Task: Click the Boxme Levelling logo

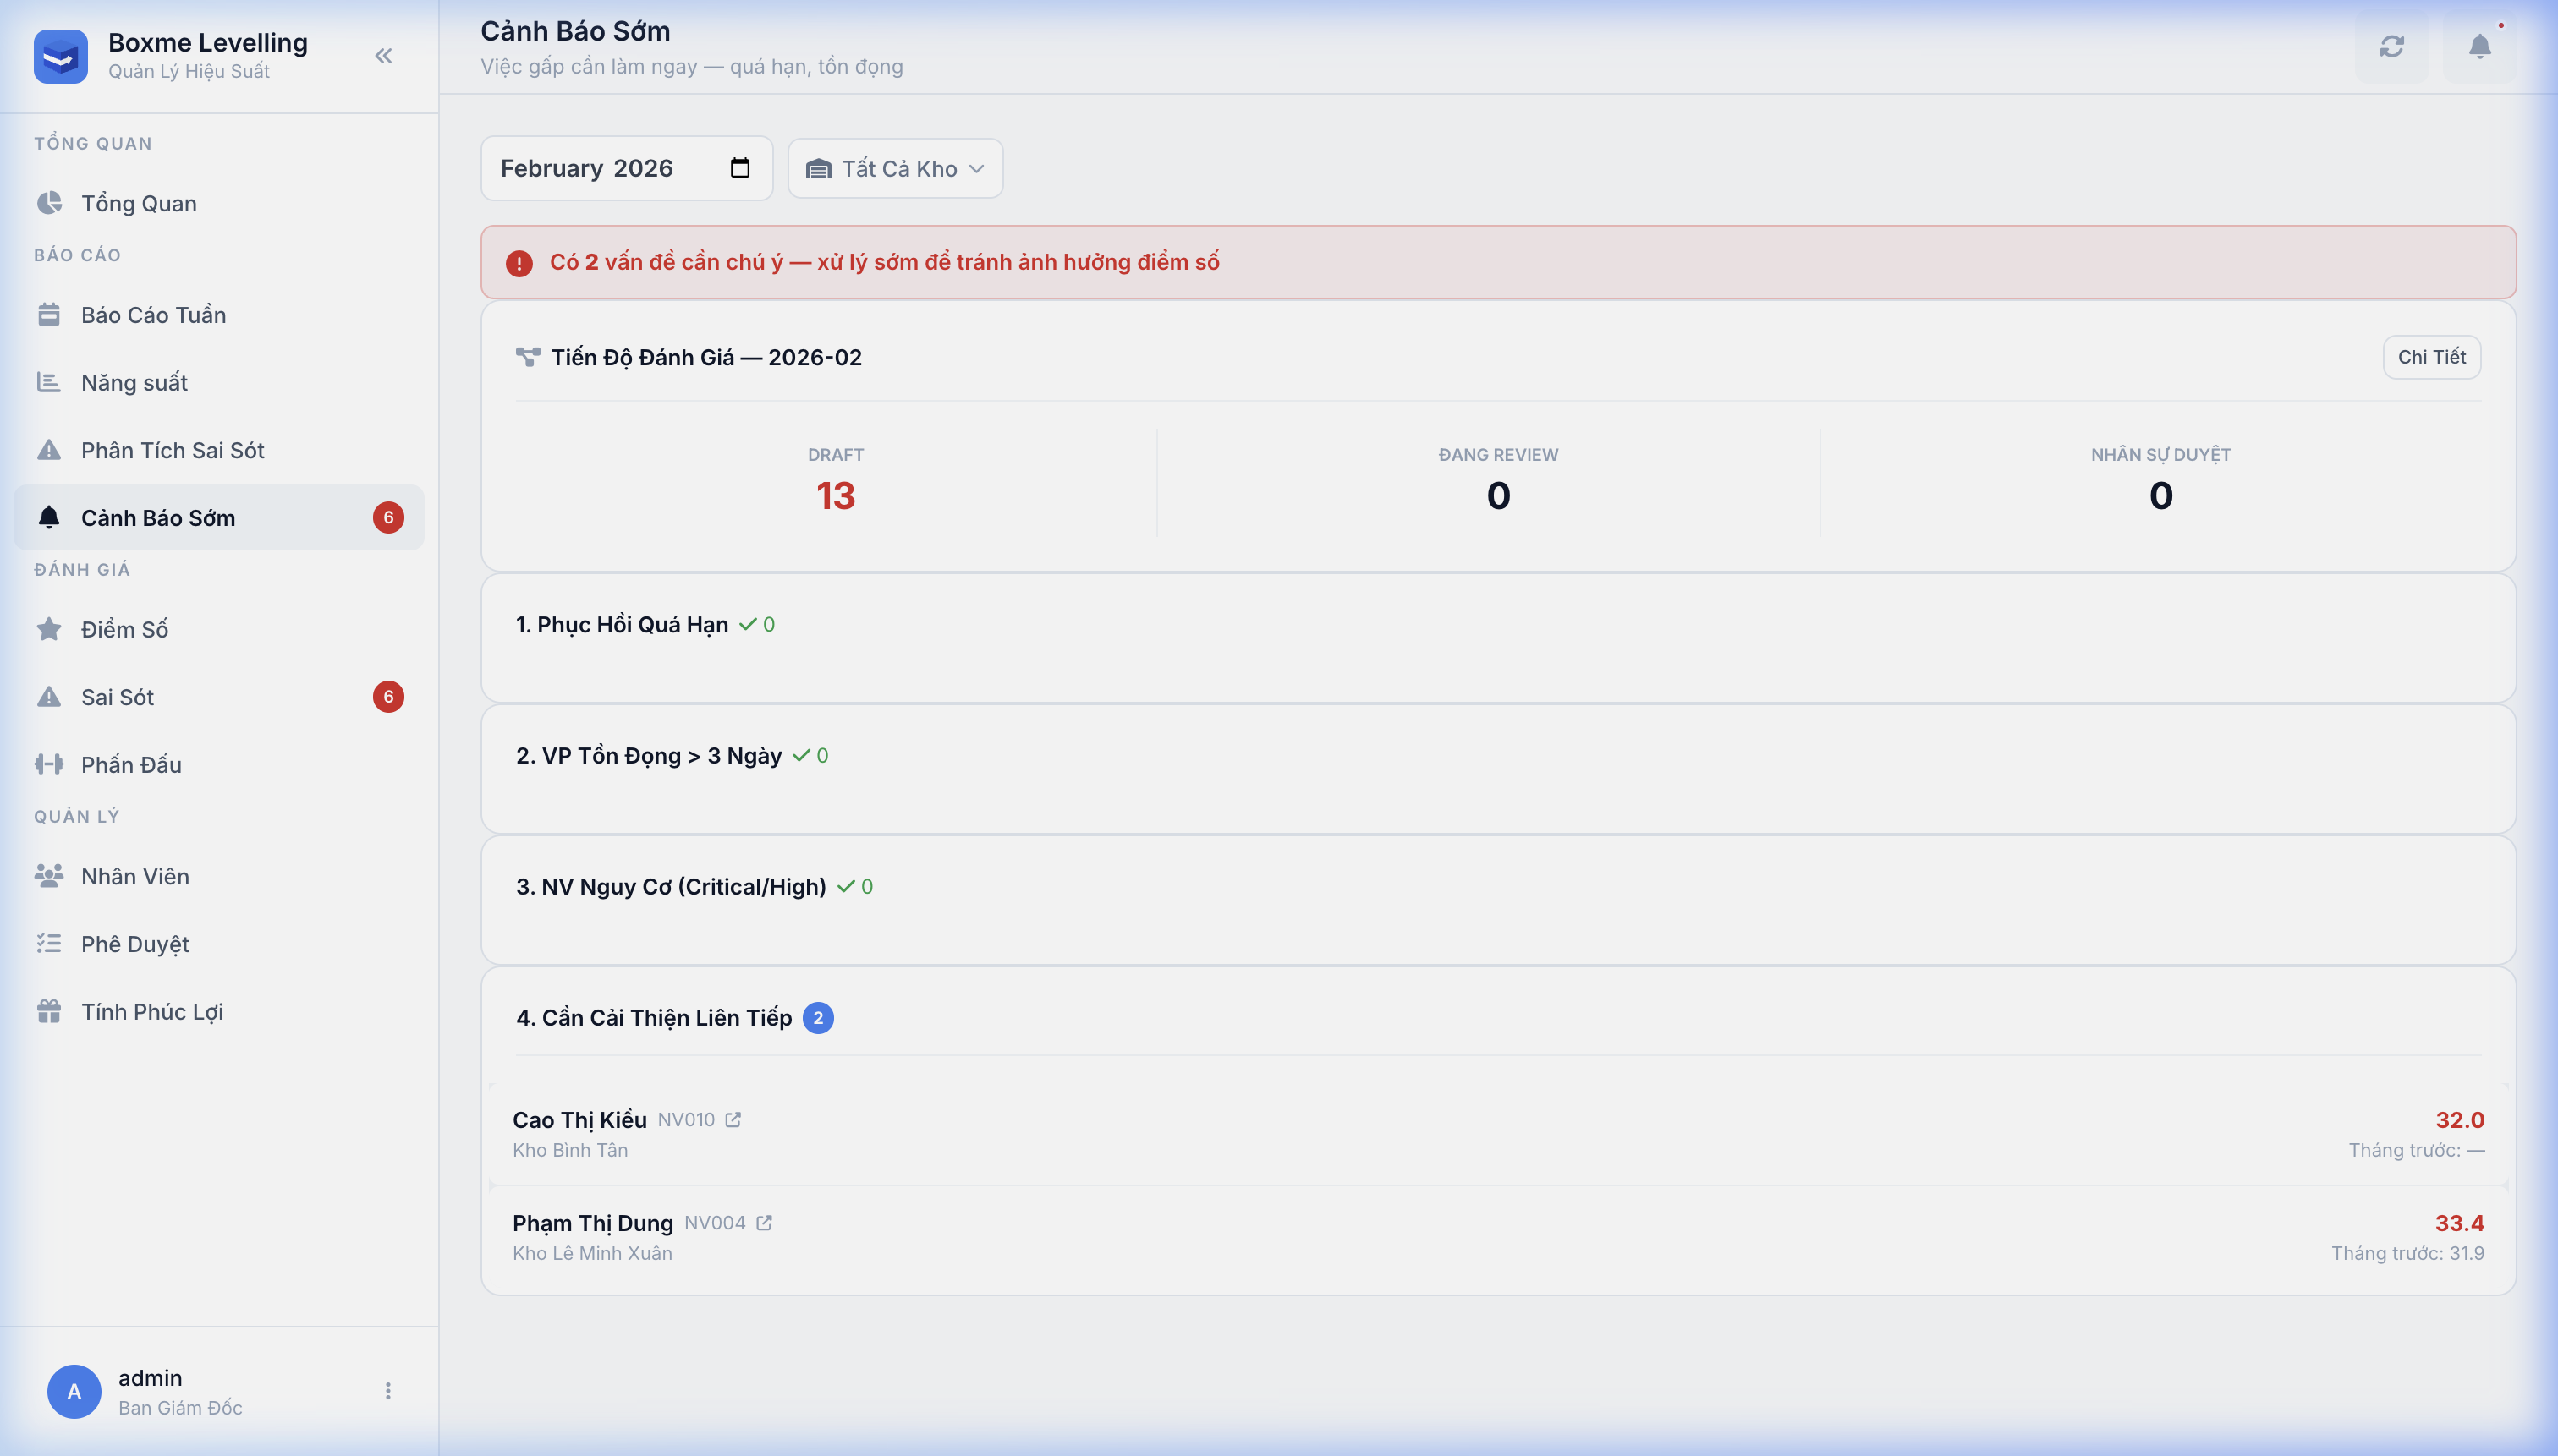Action: click(x=61, y=56)
